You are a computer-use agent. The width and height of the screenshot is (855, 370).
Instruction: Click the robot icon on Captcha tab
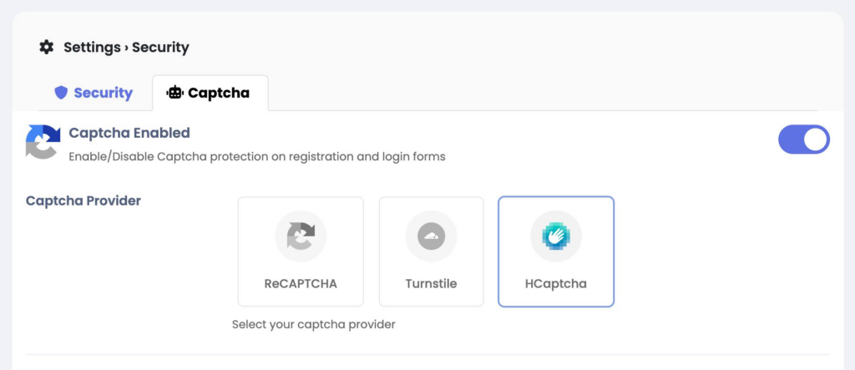tap(175, 93)
